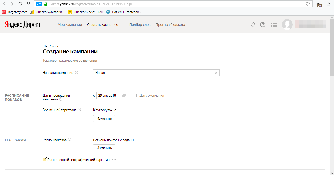Toggle Расширенный географический таргетинг checkbox

(45, 159)
